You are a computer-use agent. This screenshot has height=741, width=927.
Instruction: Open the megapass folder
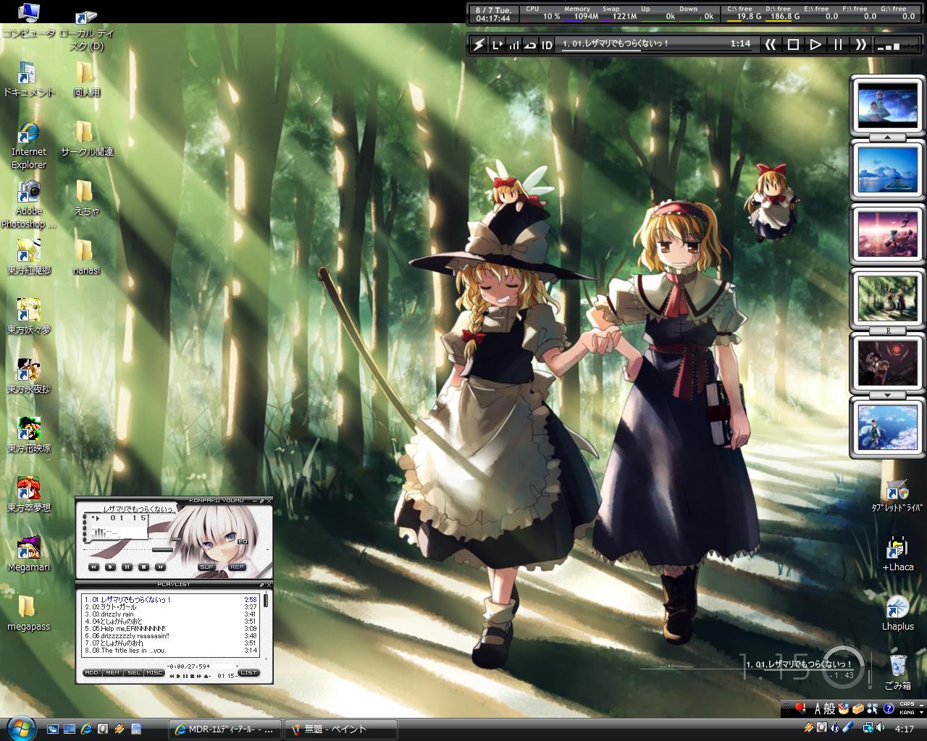click(x=28, y=614)
